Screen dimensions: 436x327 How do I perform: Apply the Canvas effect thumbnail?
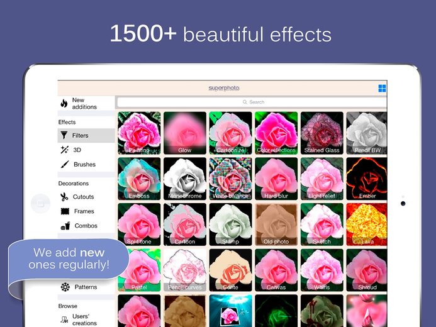(276, 270)
